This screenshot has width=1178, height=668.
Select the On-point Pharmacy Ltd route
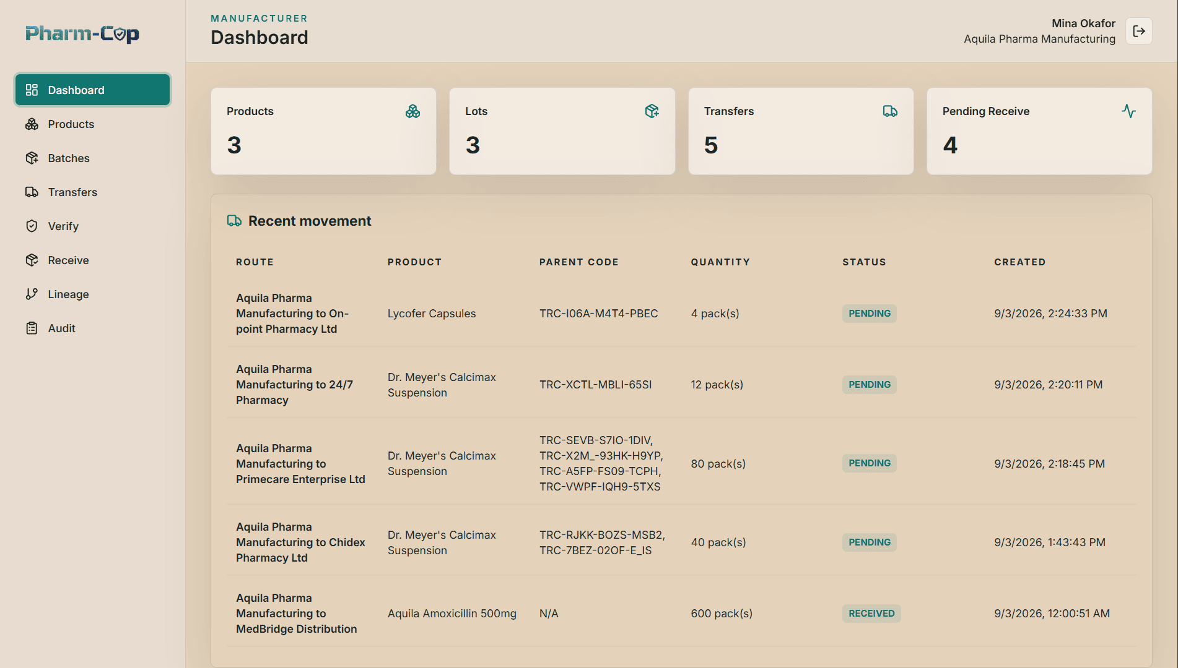point(292,314)
